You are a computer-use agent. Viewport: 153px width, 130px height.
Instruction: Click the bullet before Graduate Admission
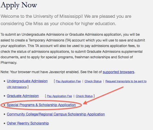[4, 96]
